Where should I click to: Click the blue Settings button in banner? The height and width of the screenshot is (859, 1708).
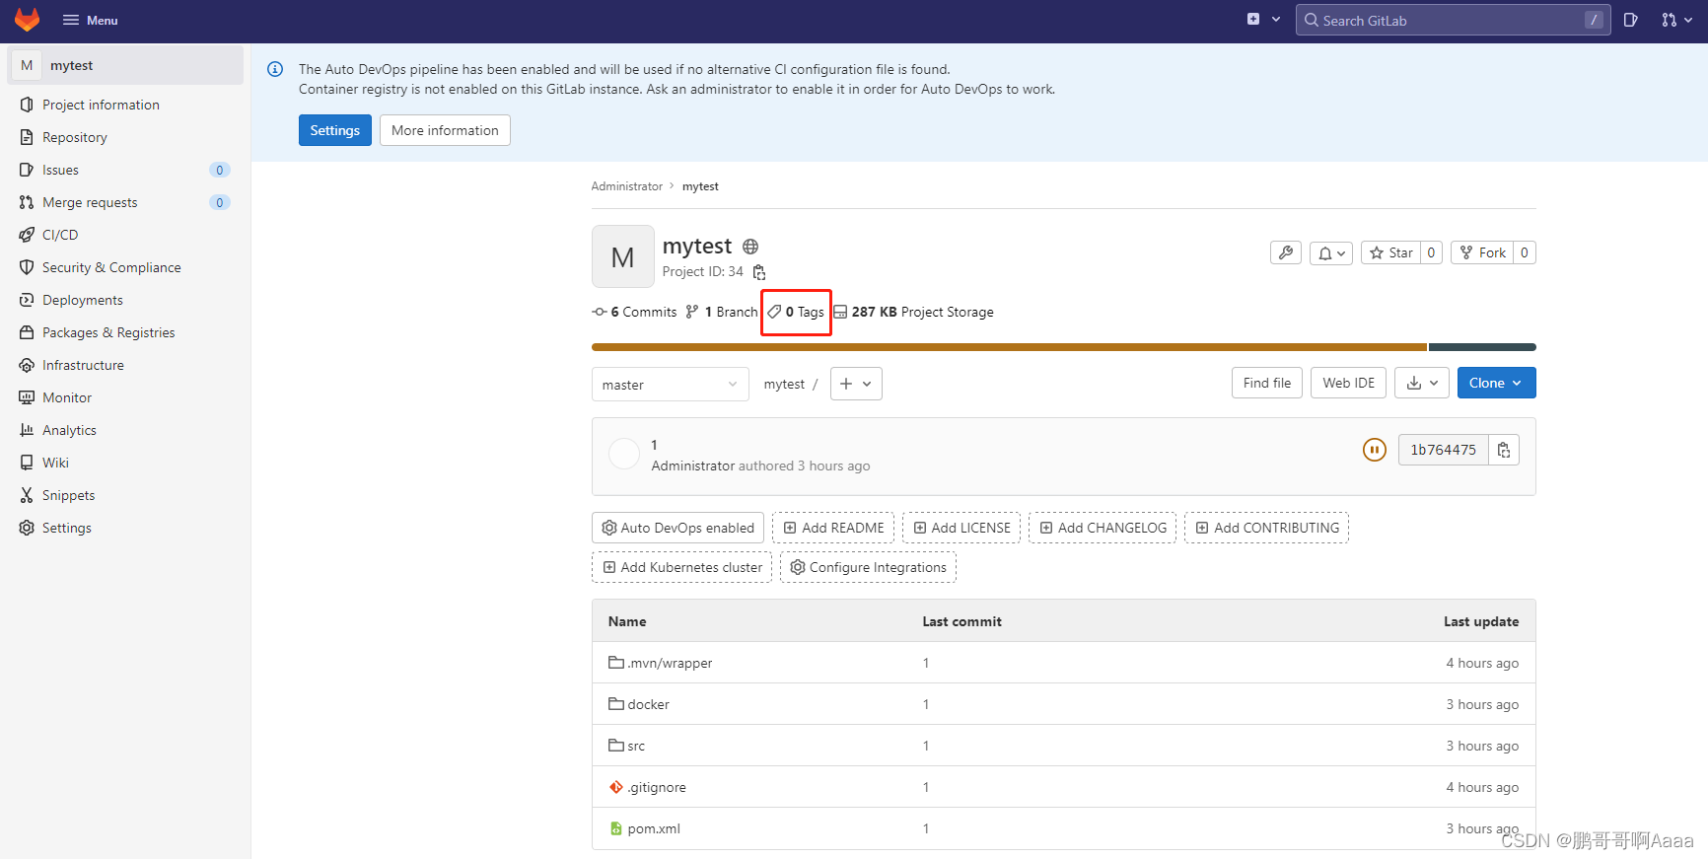tap(334, 130)
